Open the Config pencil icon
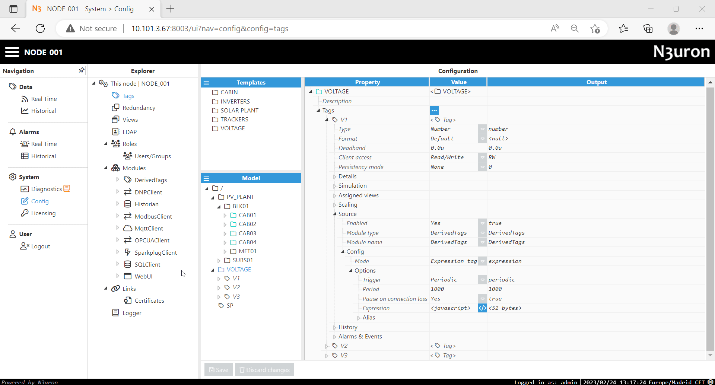 25,201
